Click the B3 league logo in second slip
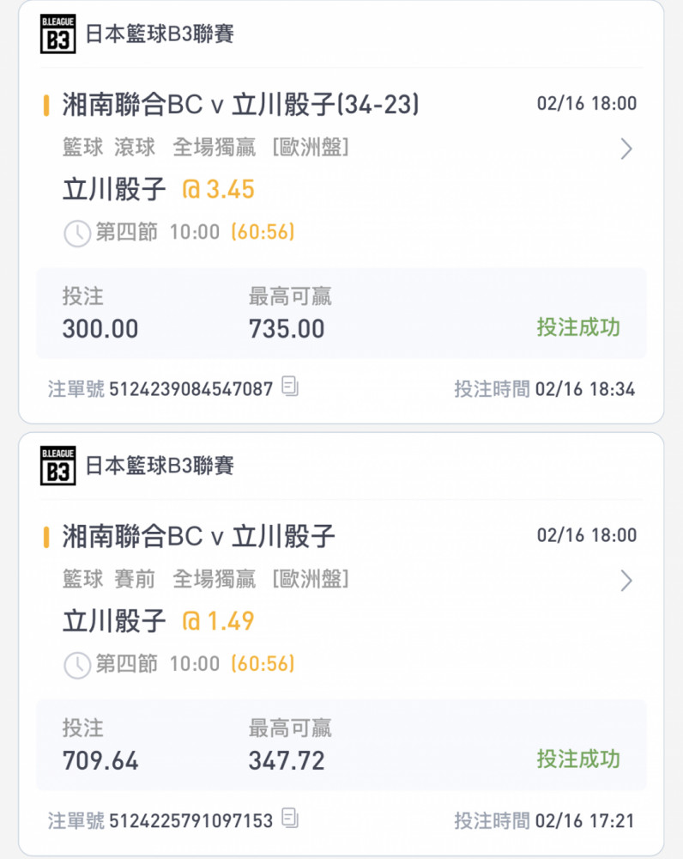The width and height of the screenshot is (683, 859). pyautogui.click(x=57, y=466)
